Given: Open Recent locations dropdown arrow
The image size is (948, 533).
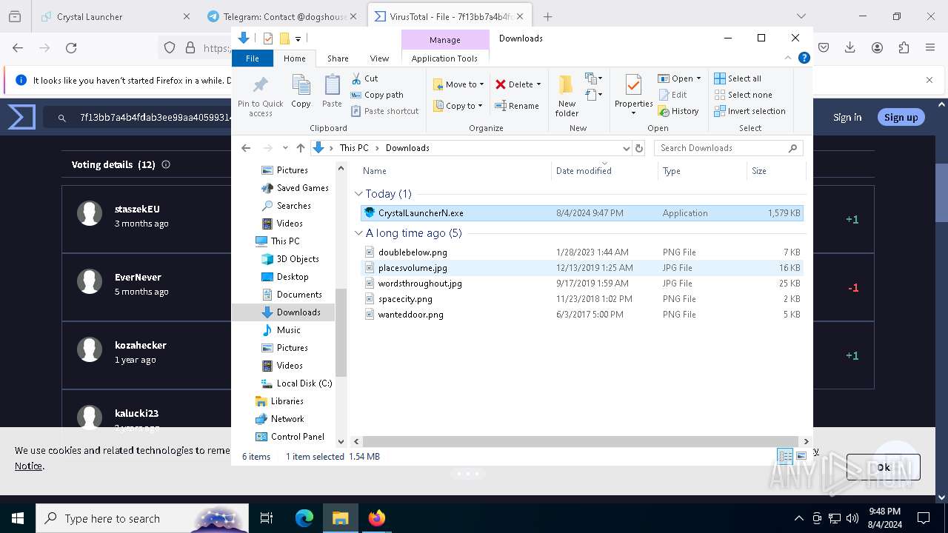Looking at the screenshot, I should click(x=284, y=148).
